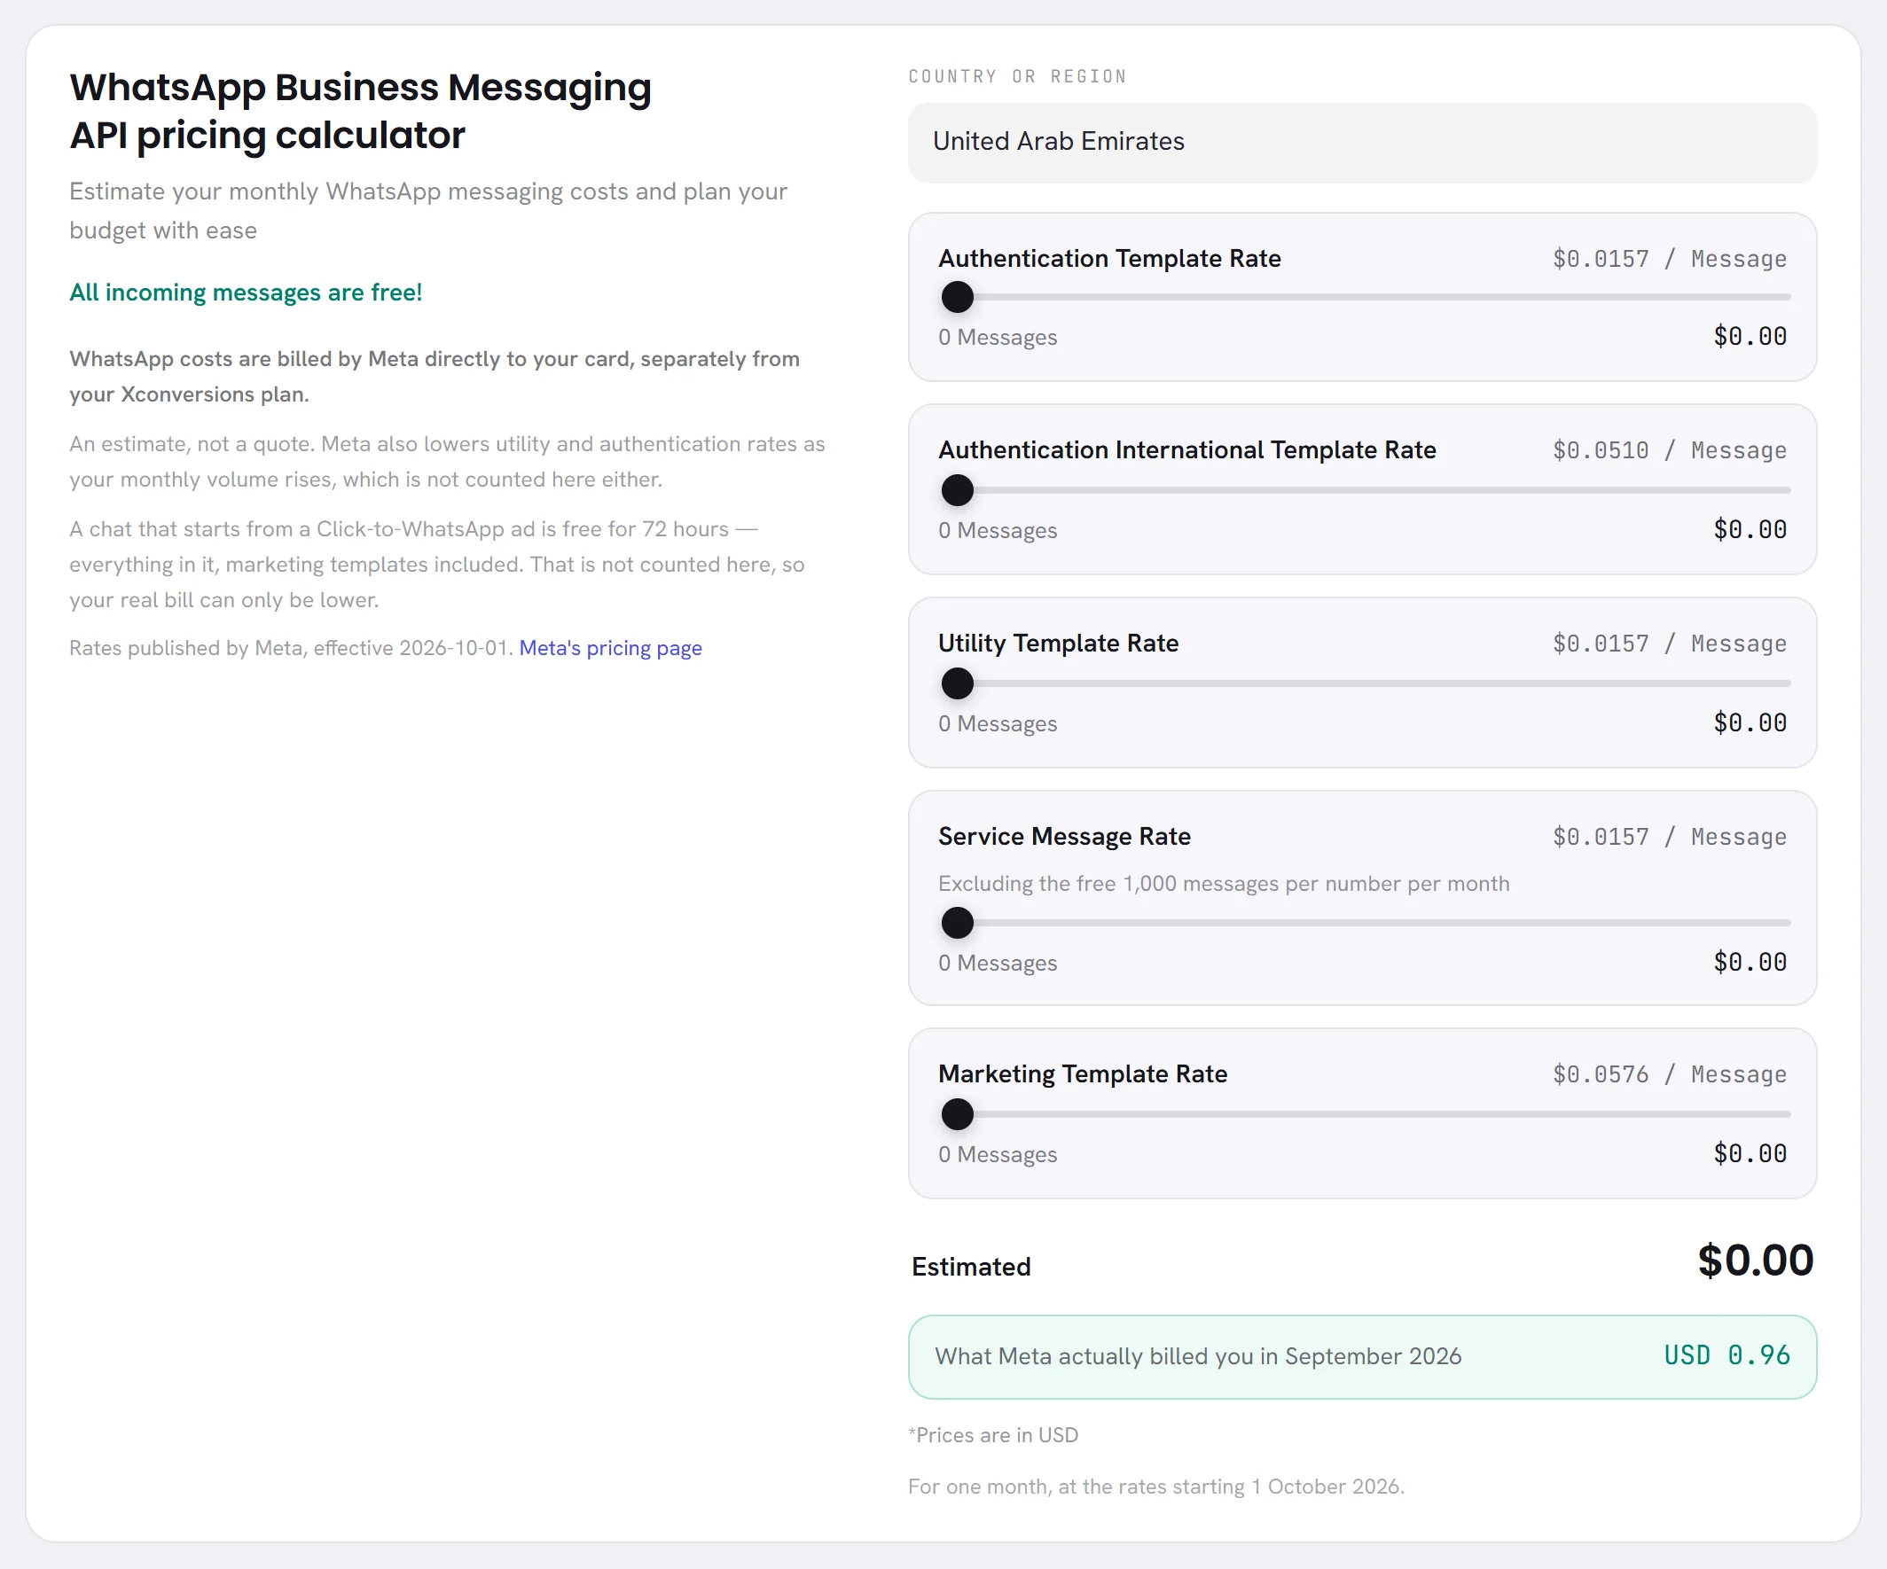Click the 'Estimate your monthly WhatsApp messaging costs' subtitle
The height and width of the screenshot is (1569, 1887).
point(428,211)
